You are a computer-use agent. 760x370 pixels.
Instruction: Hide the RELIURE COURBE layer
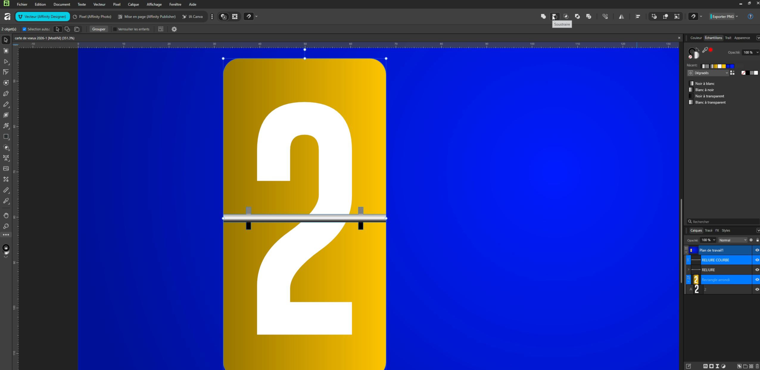757,260
